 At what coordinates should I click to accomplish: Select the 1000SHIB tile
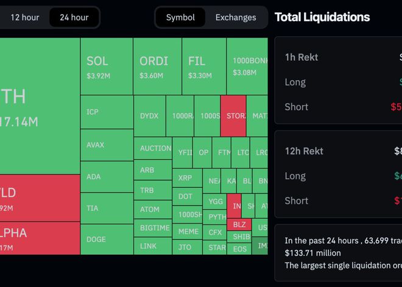pyautogui.click(x=187, y=215)
